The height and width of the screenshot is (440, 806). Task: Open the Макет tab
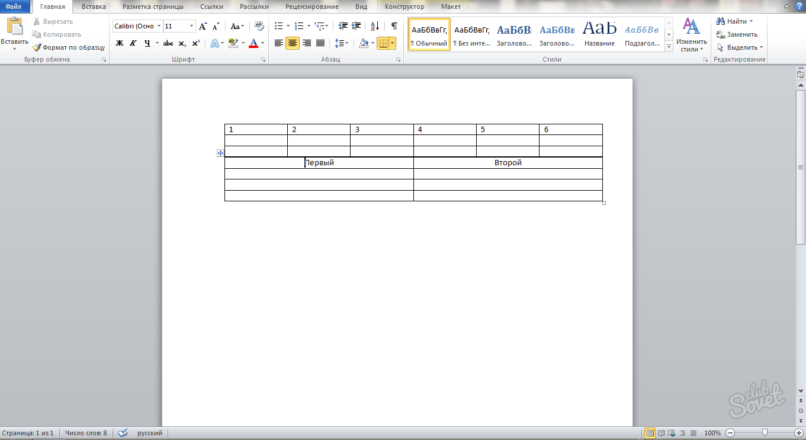pyautogui.click(x=451, y=7)
